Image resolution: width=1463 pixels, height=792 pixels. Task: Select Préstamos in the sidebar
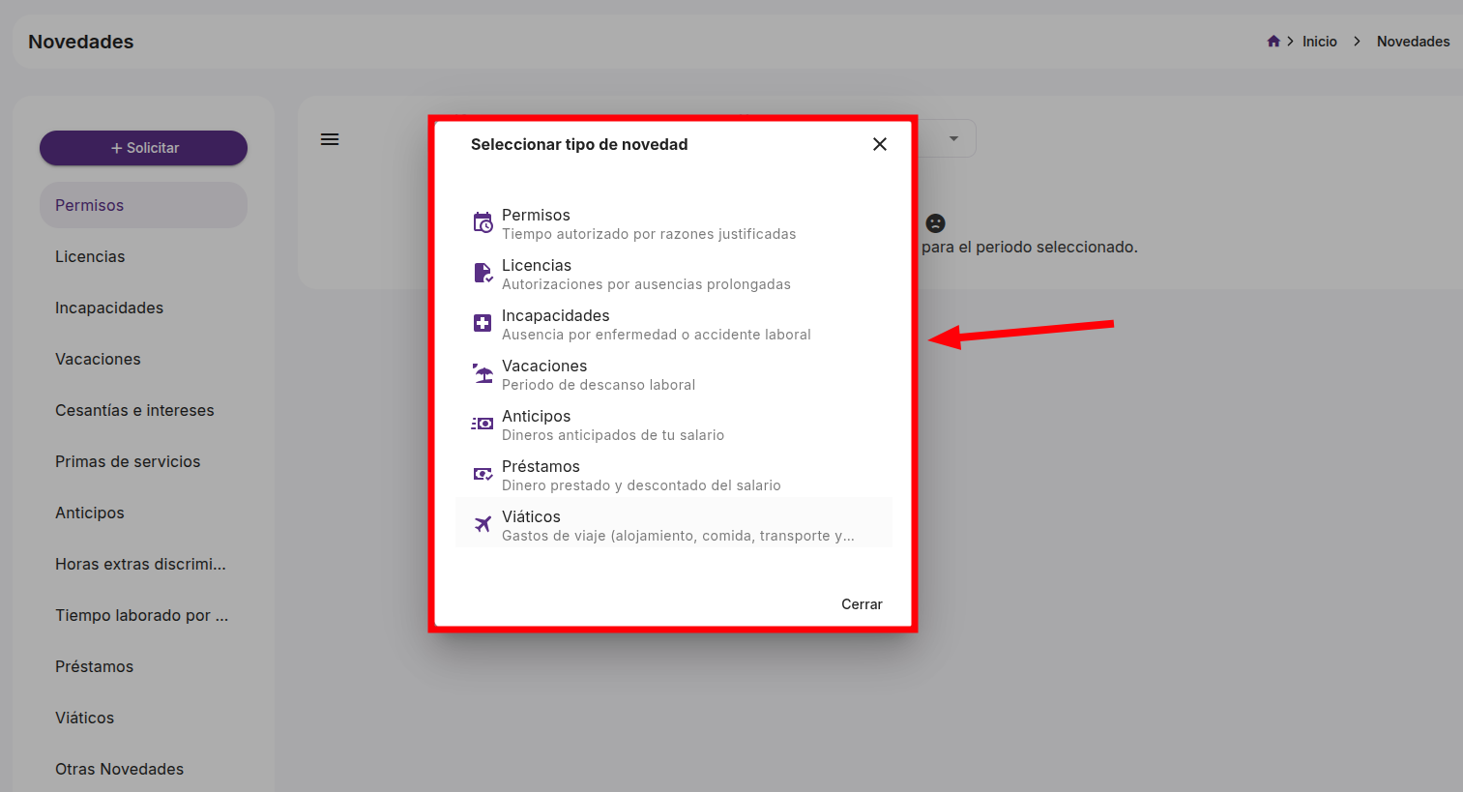tap(143, 666)
